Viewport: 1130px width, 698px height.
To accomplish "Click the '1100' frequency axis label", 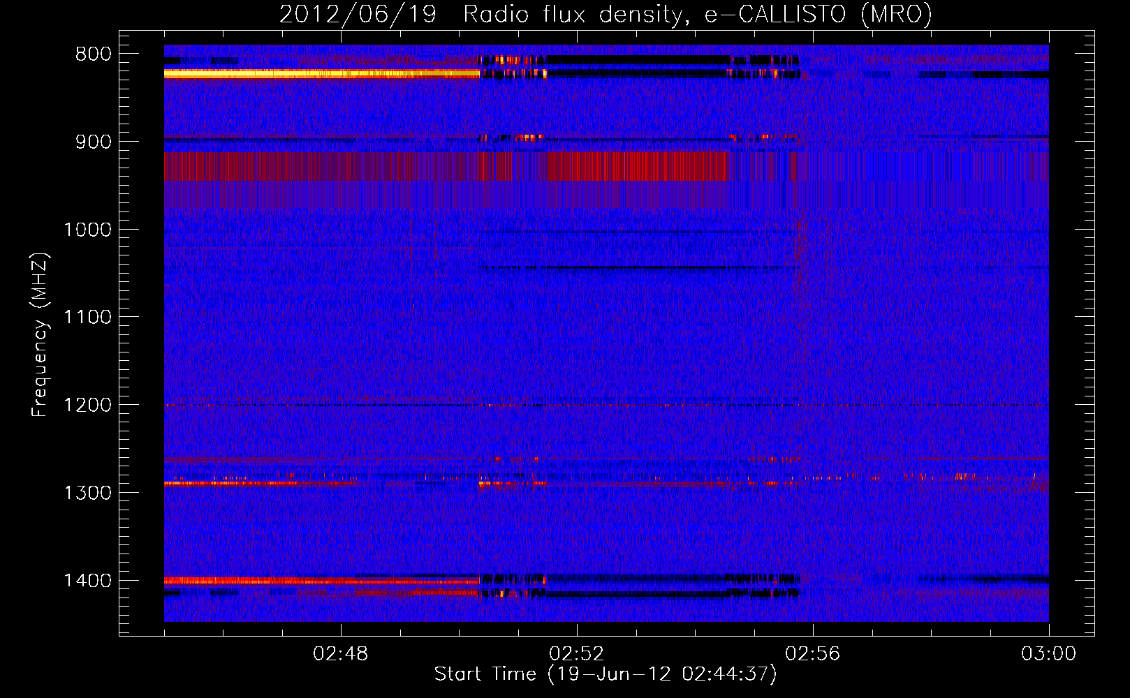I will 88,318.
